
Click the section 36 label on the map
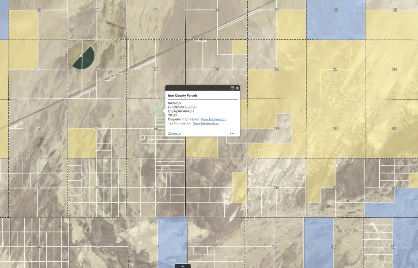click(155, 187)
